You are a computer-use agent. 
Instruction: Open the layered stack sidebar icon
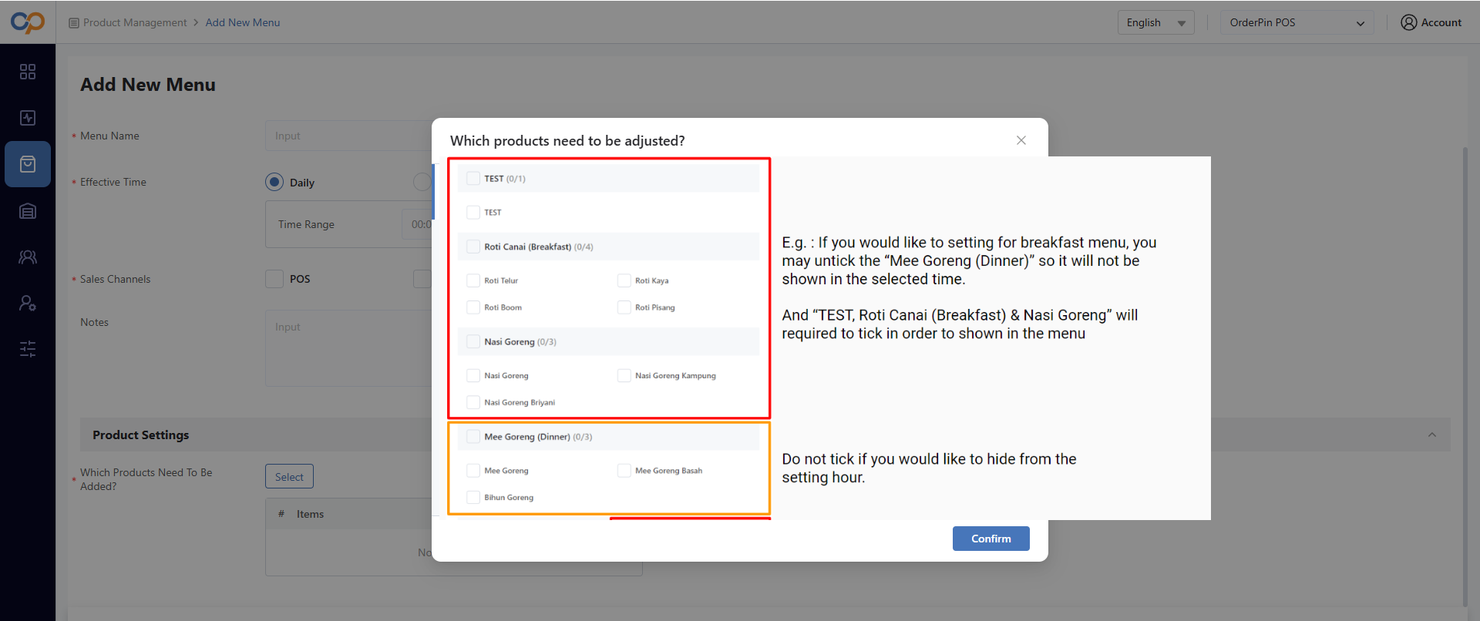pyautogui.click(x=28, y=210)
